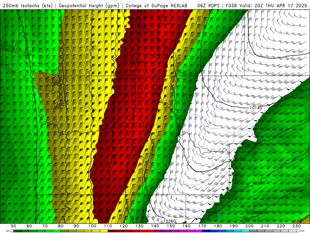Click the 230 value on the color scale

click(x=296, y=226)
